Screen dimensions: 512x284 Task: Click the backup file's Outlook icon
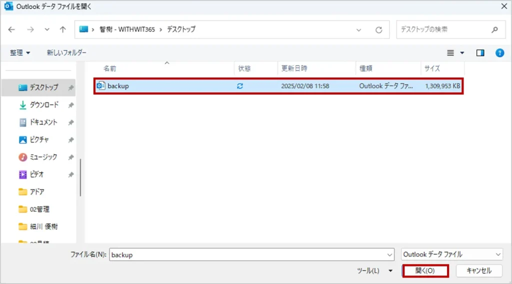point(101,86)
